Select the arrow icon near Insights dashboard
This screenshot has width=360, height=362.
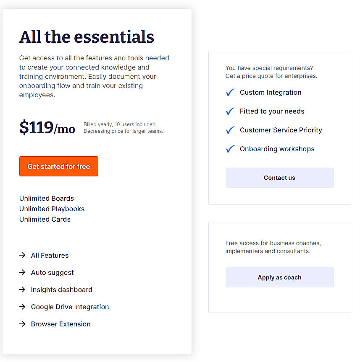[22, 290]
